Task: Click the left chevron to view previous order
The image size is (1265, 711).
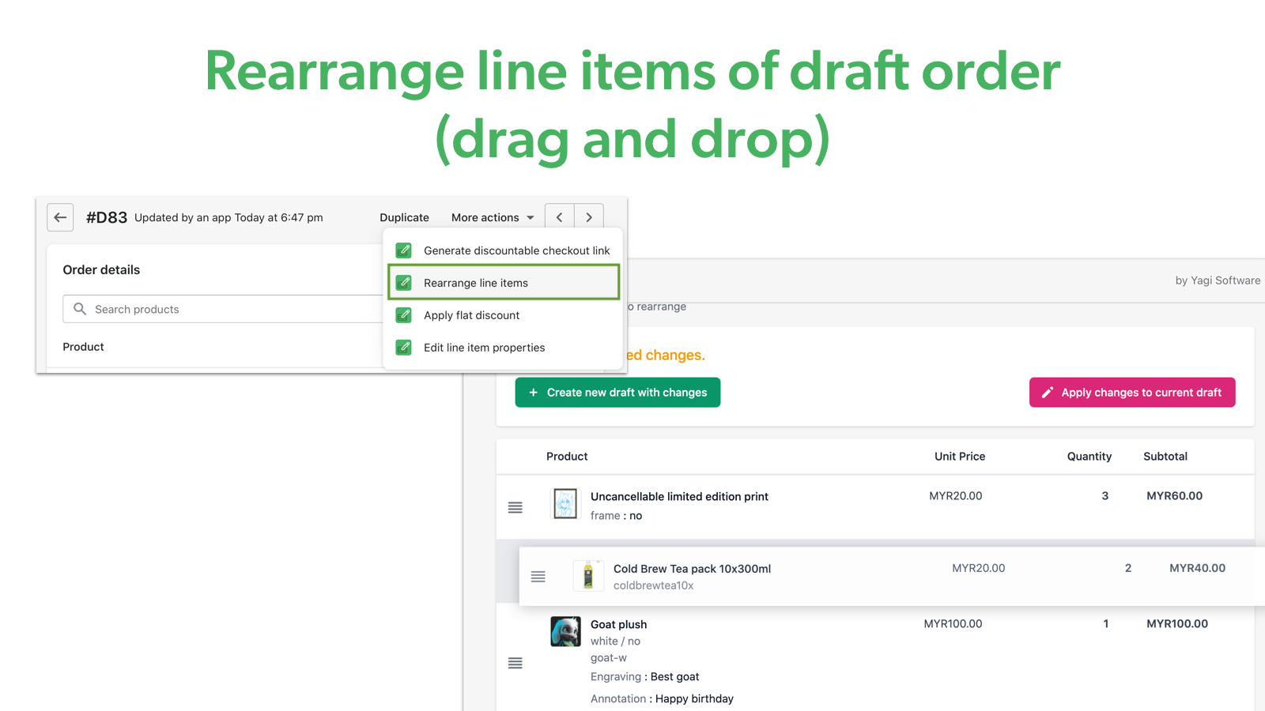Action: click(559, 216)
